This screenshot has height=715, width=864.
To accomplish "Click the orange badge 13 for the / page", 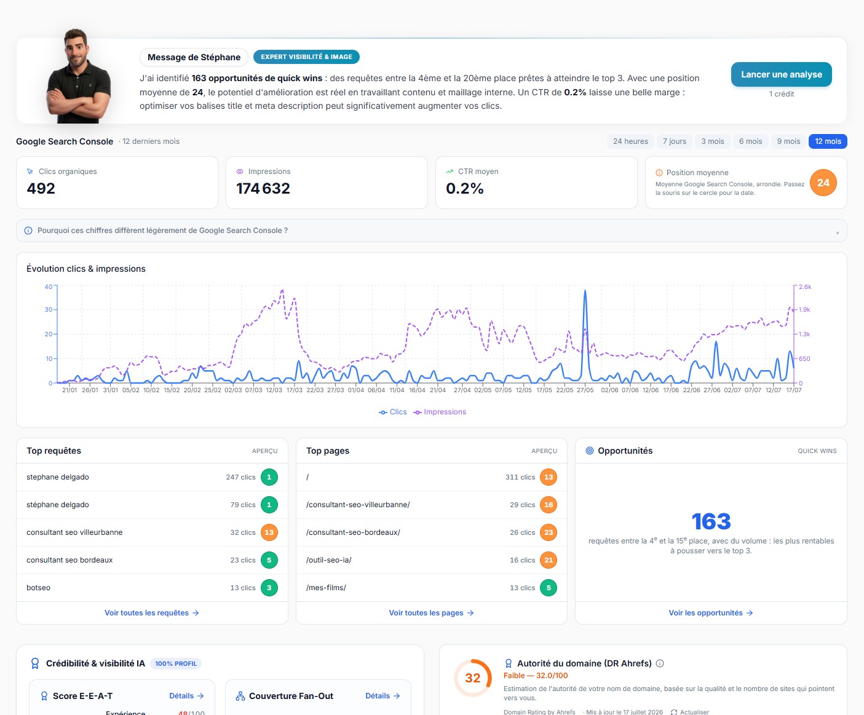I will coord(549,477).
